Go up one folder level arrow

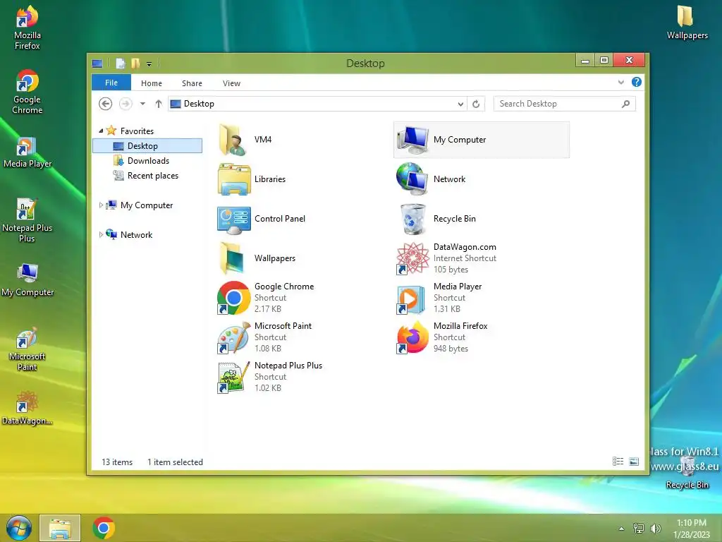pyautogui.click(x=159, y=104)
